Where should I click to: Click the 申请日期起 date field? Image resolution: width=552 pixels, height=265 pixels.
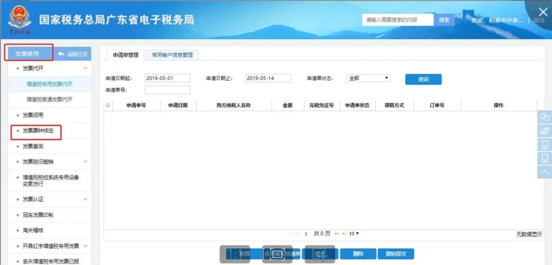pyautogui.click(x=168, y=78)
